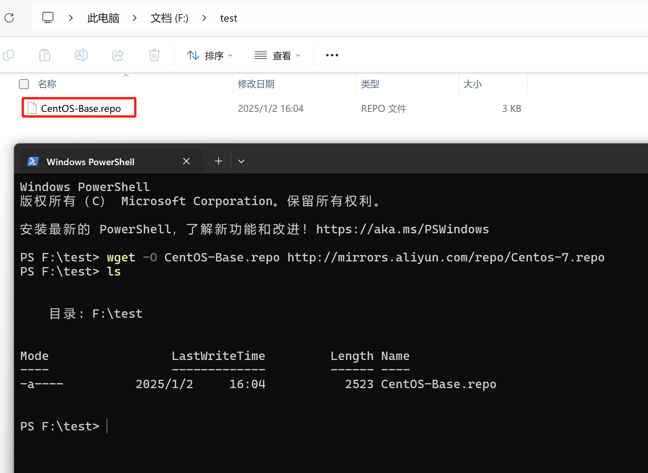Click the LastWriteTime header in terminal output
Screen dimensions: 648x473
click(218, 356)
